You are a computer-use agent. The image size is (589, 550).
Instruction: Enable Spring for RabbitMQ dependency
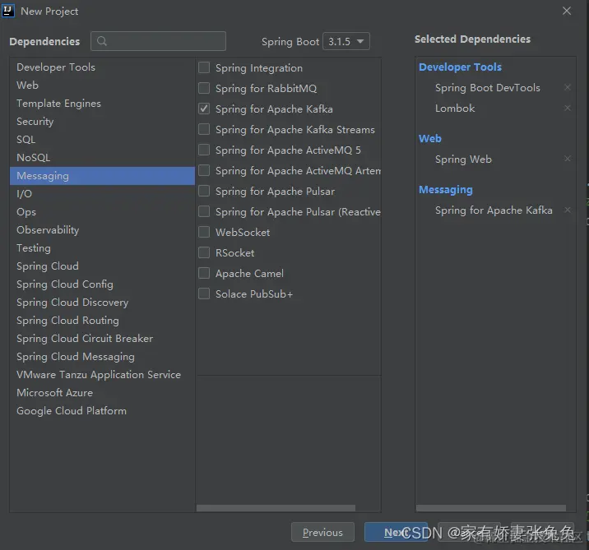[x=204, y=88]
